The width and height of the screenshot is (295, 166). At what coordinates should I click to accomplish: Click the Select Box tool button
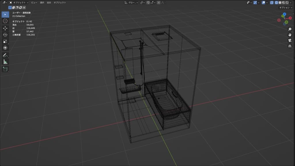[5, 14]
